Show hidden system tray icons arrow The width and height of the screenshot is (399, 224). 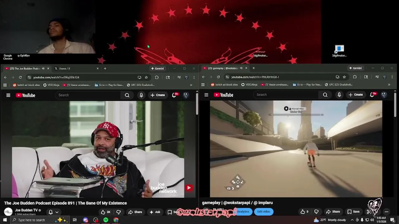[x=353, y=220]
